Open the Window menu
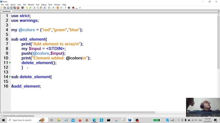 point(57,4)
